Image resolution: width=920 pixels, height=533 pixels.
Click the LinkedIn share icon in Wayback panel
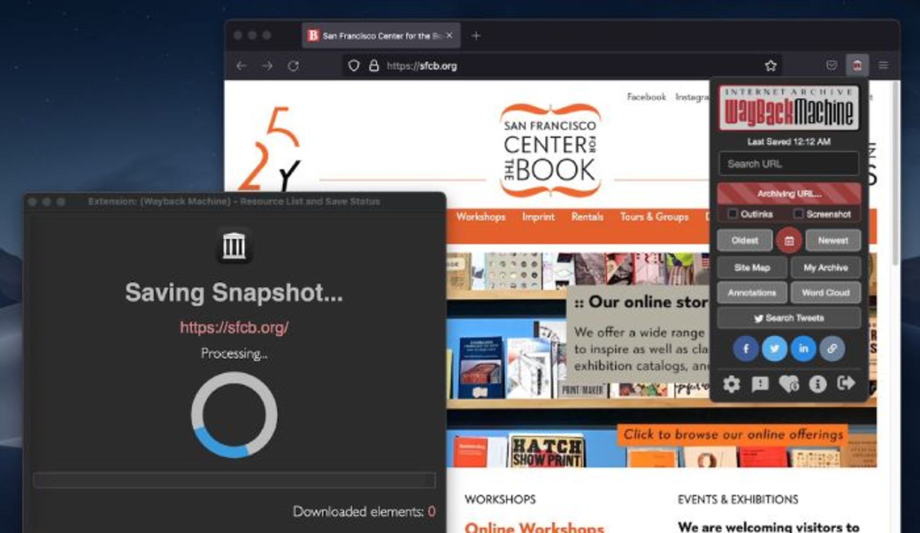803,348
